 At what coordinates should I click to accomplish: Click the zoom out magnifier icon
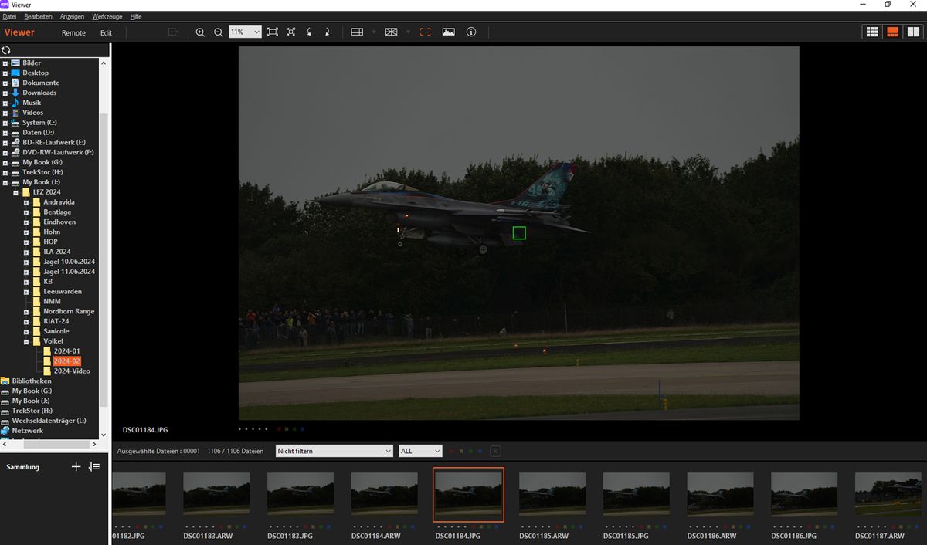[x=219, y=32]
